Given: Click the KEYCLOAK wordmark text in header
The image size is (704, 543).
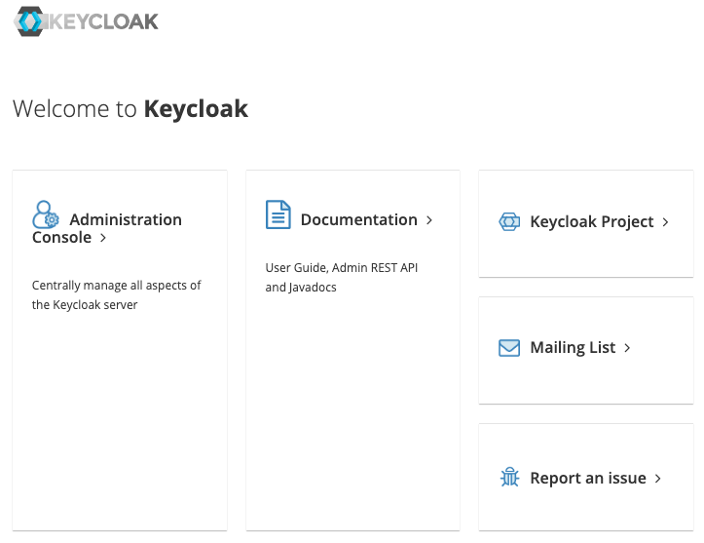Looking at the screenshot, I should pyautogui.click(x=103, y=21).
